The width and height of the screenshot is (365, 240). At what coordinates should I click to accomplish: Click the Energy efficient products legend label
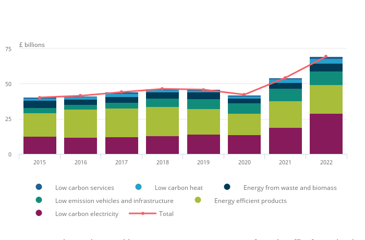[x=250, y=201]
